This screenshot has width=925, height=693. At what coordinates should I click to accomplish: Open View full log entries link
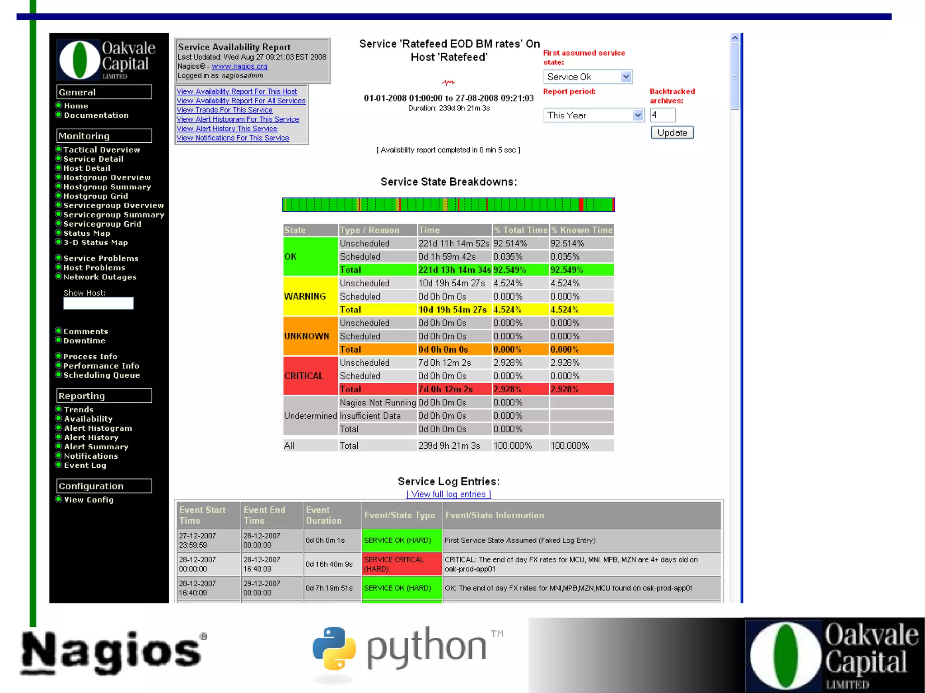[448, 494]
